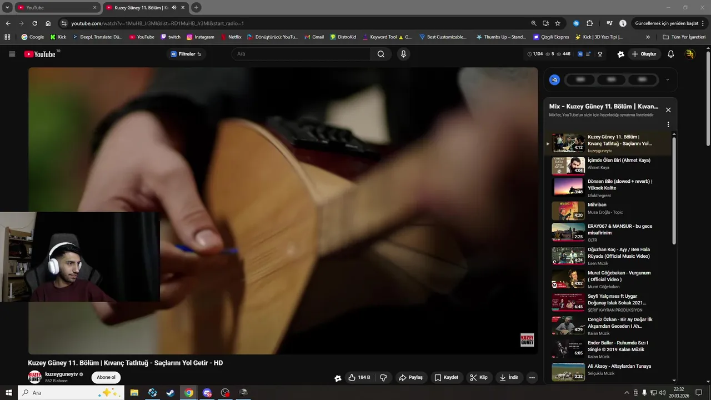The width and height of the screenshot is (711, 400).
Task: Open YouTube notifications bell
Action: (x=670, y=54)
